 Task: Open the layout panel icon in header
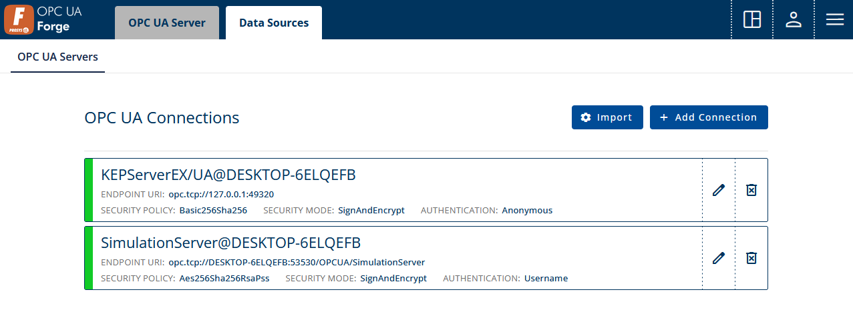coord(752,19)
